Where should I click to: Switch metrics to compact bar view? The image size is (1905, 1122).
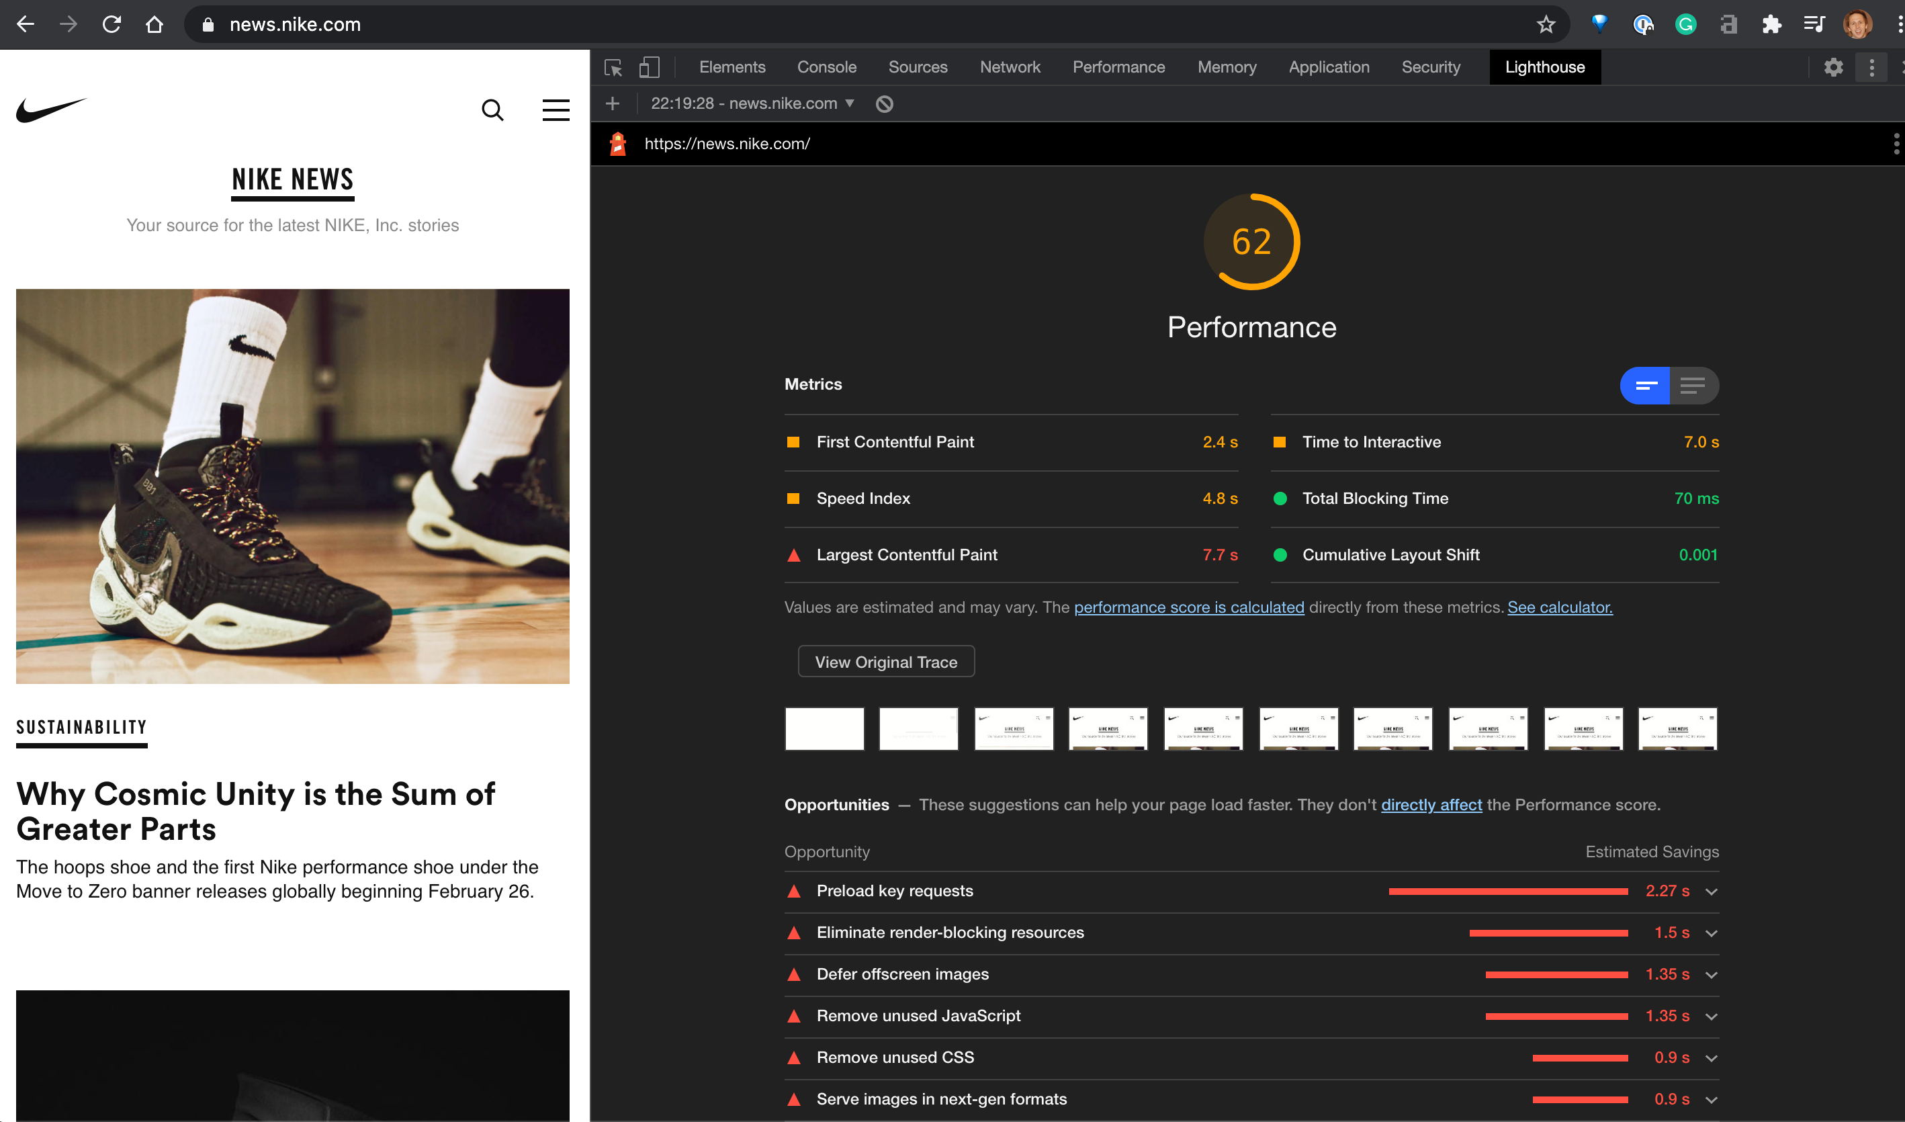(x=1645, y=386)
